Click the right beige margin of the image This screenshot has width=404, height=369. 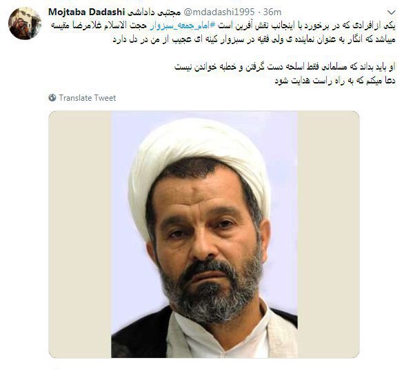tap(328, 235)
